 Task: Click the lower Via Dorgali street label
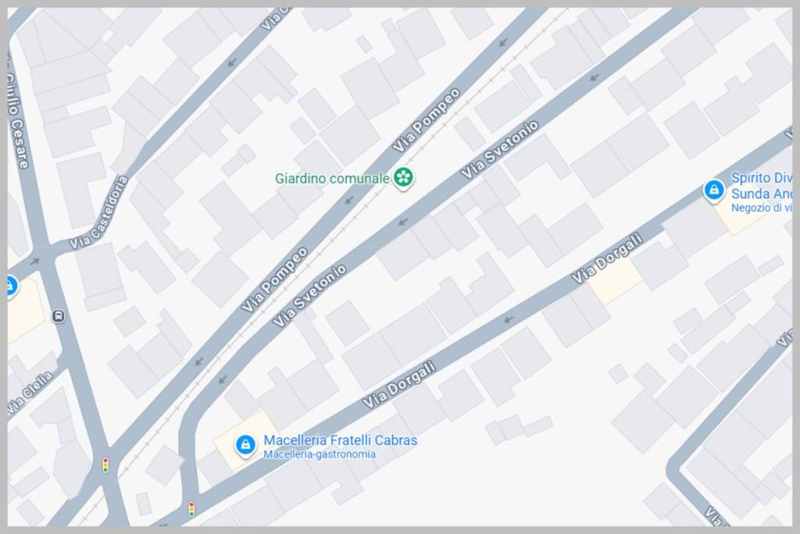pyautogui.click(x=399, y=385)
